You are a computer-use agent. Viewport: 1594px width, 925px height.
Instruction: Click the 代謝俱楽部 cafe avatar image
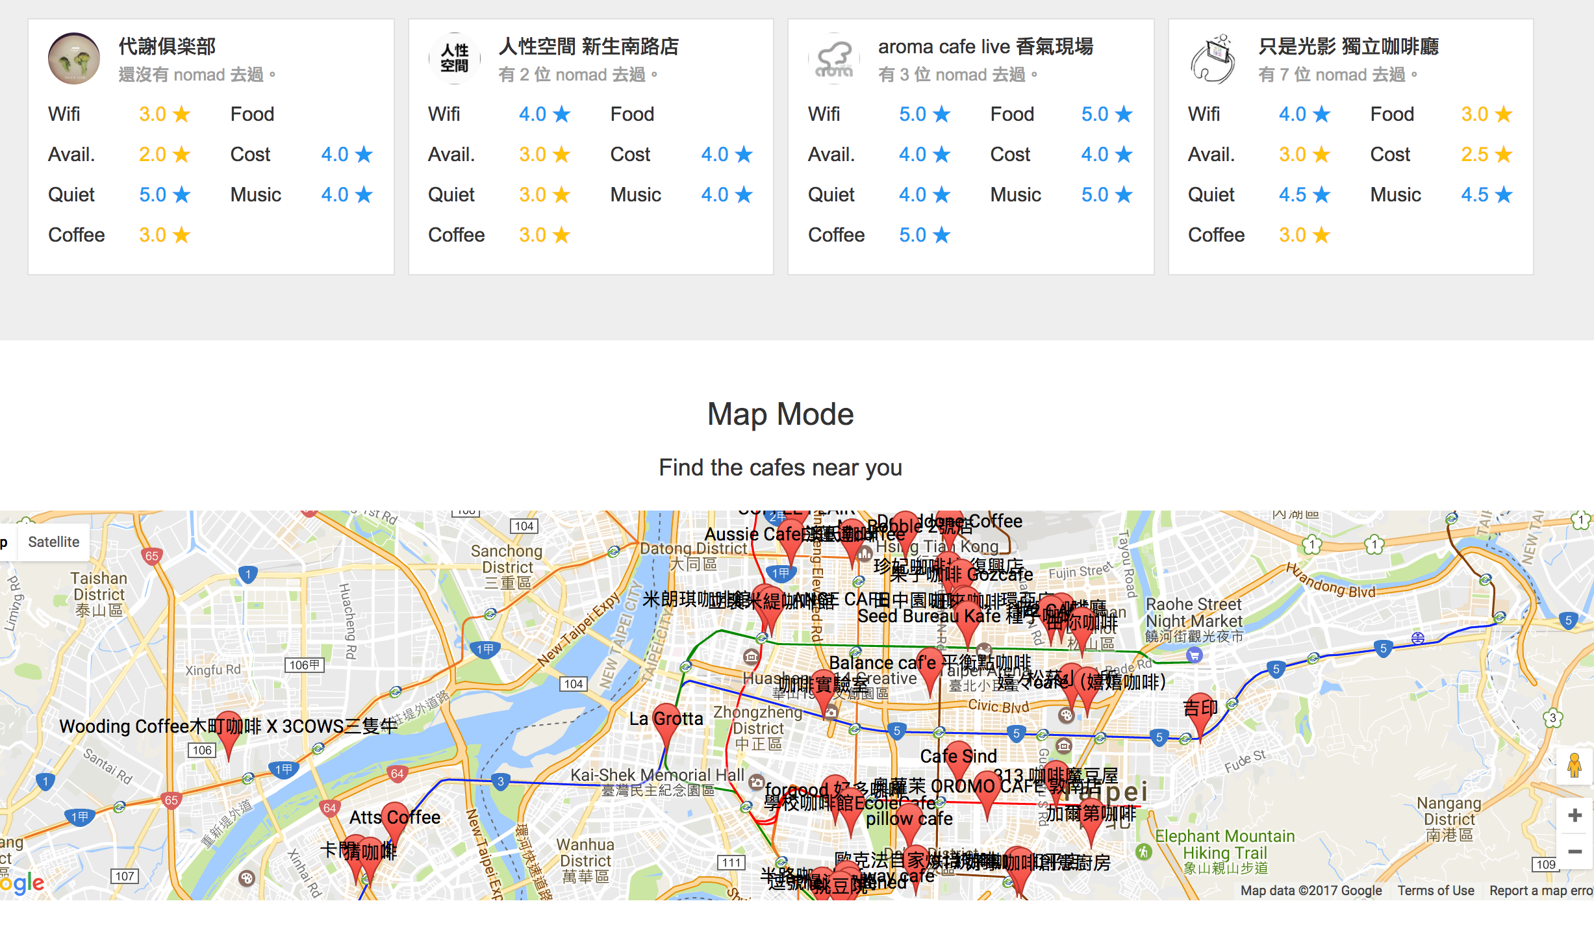click(x=74, y=58)
